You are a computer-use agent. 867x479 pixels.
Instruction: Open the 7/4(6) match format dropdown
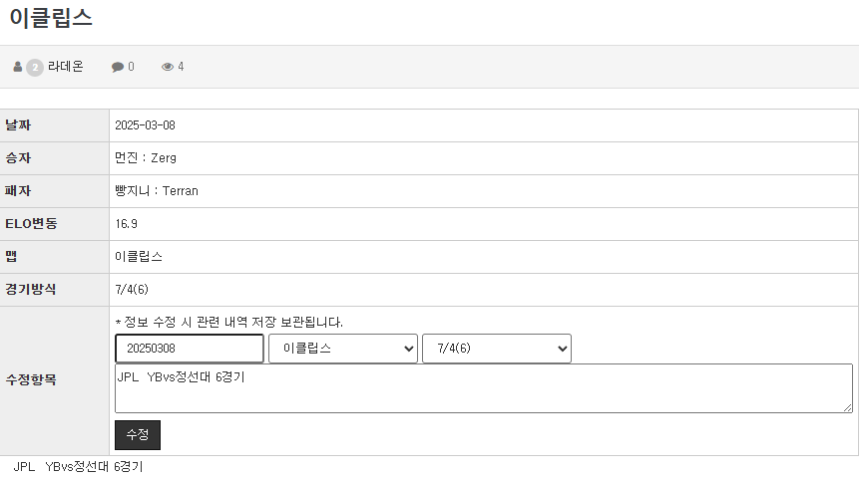[497, 349]
